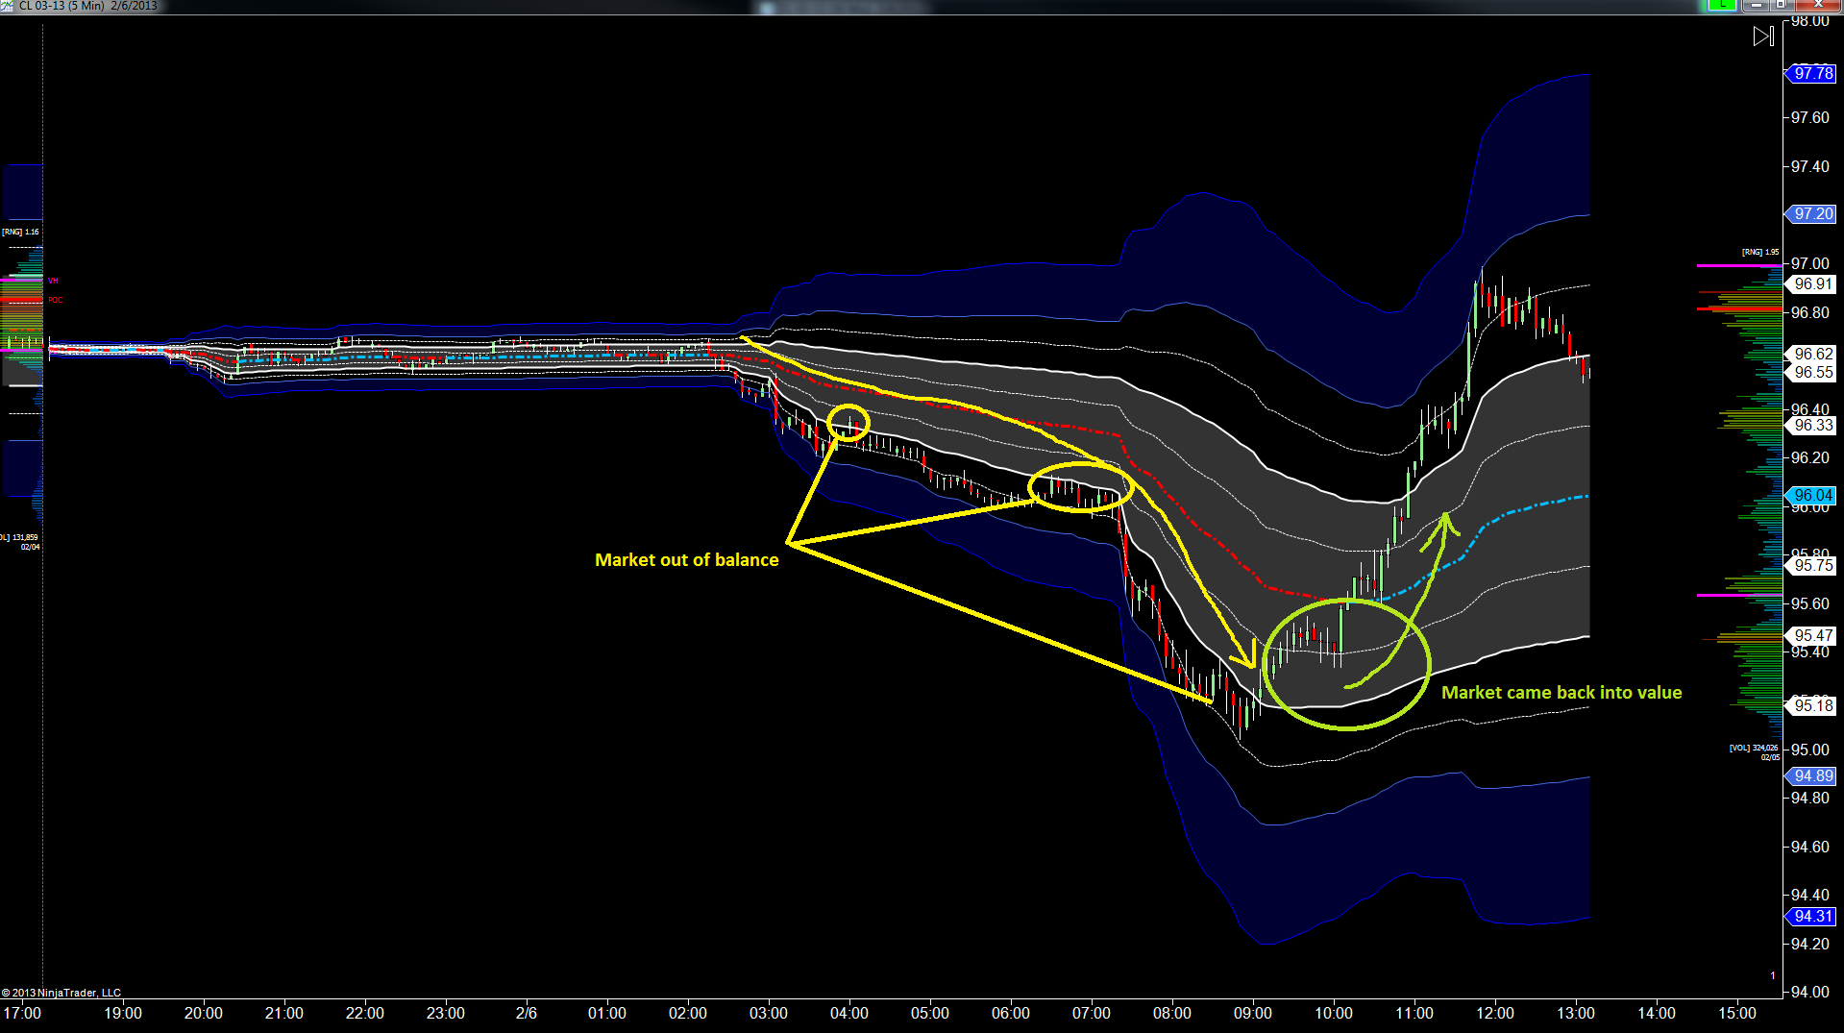Click the 95.00 price axis label
1844x1033 pixels.
click(x=1810, y=750)
